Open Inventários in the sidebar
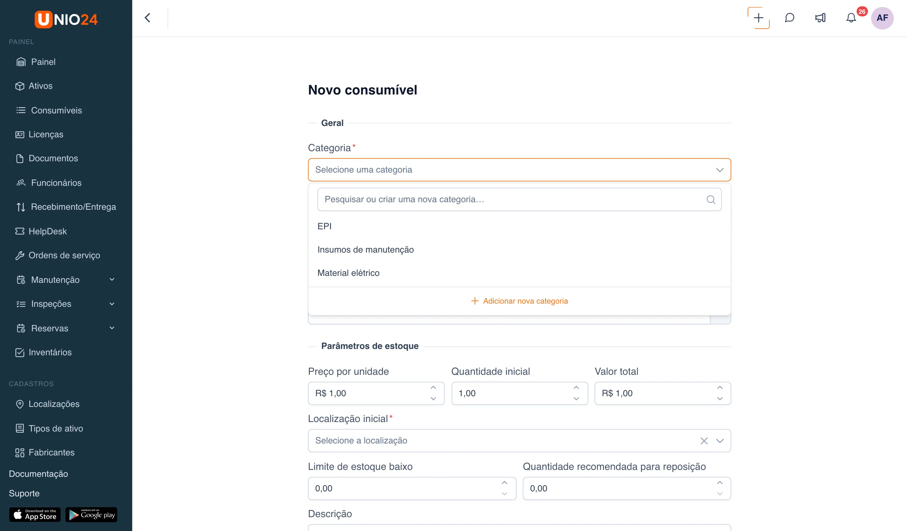 point(43,352)
